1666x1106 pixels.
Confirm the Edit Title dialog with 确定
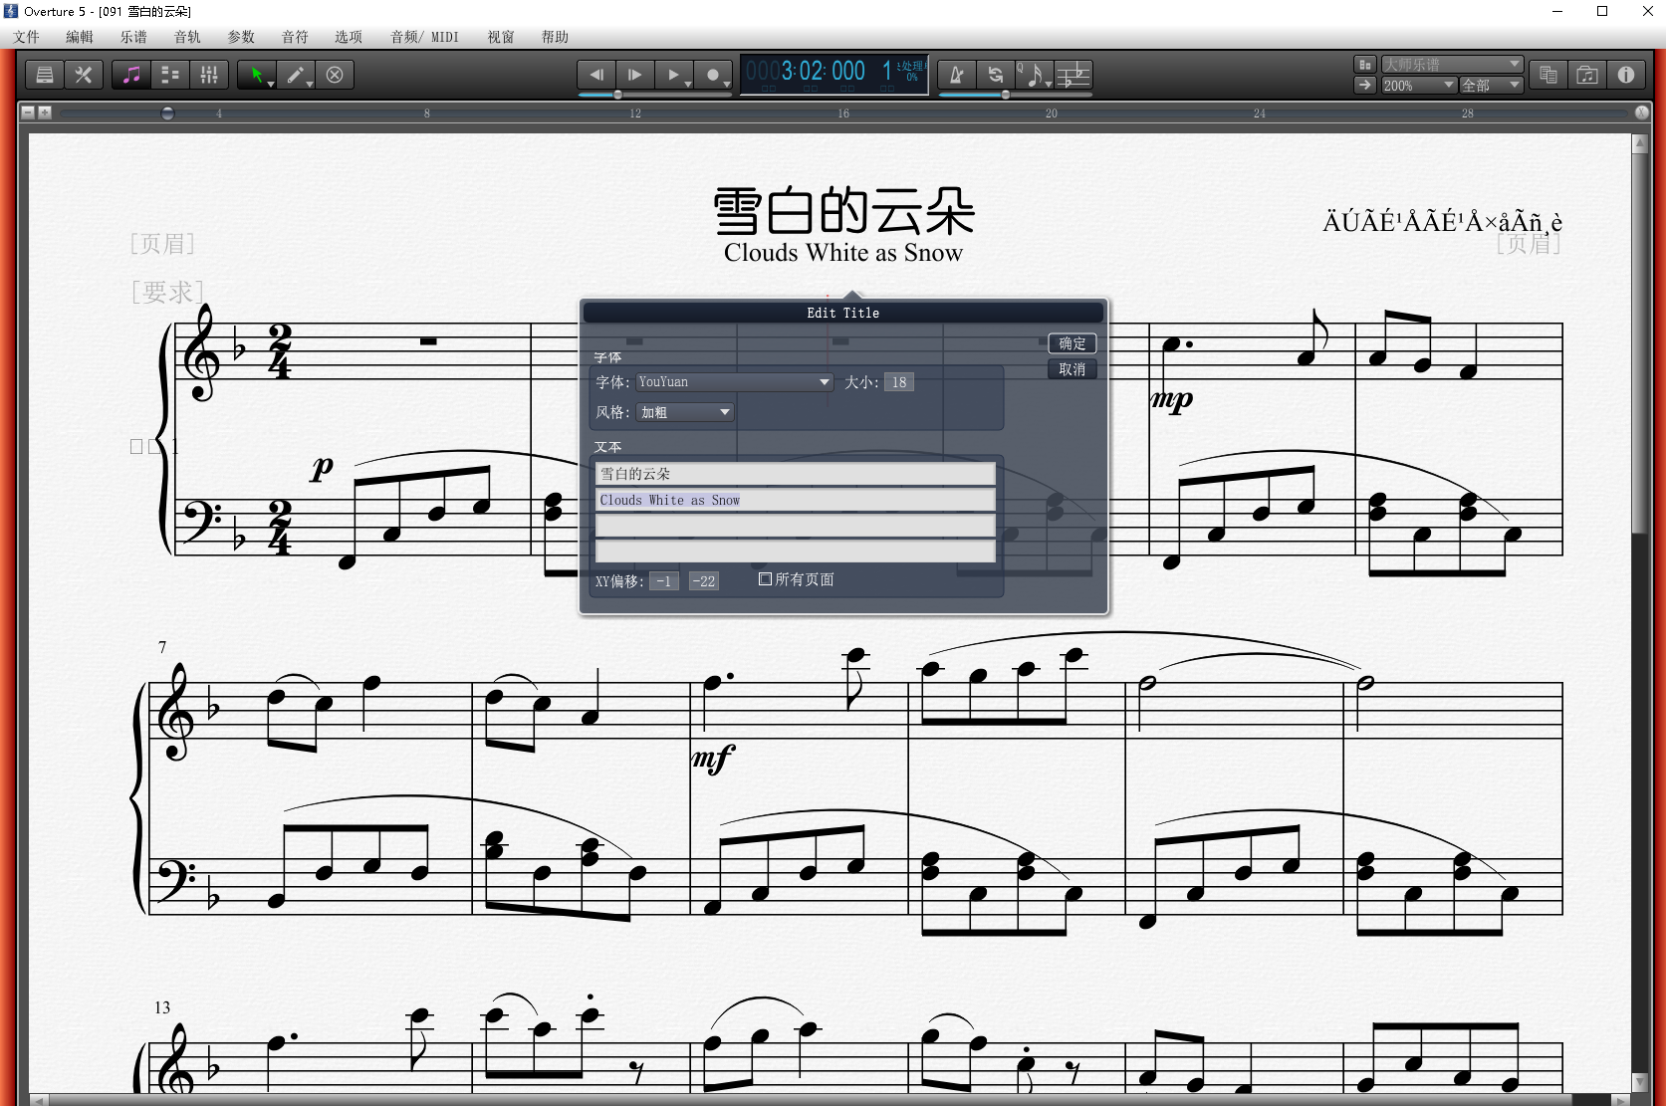[x=1072, y=343]
